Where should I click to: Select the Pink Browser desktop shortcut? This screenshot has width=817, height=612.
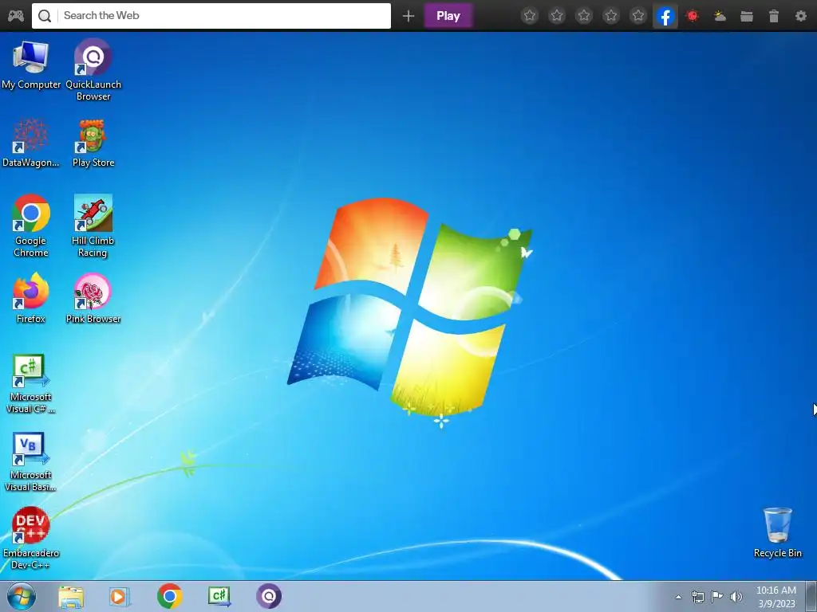[x=93, y=298]
